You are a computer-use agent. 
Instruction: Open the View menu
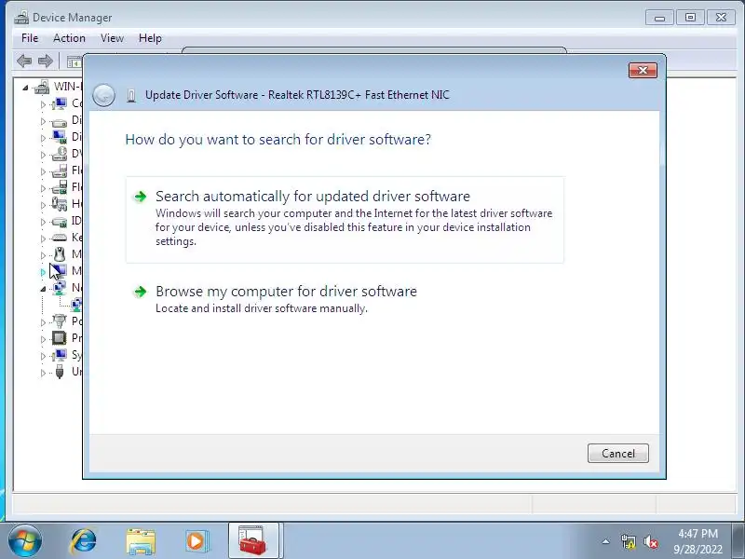click(112, 38)
